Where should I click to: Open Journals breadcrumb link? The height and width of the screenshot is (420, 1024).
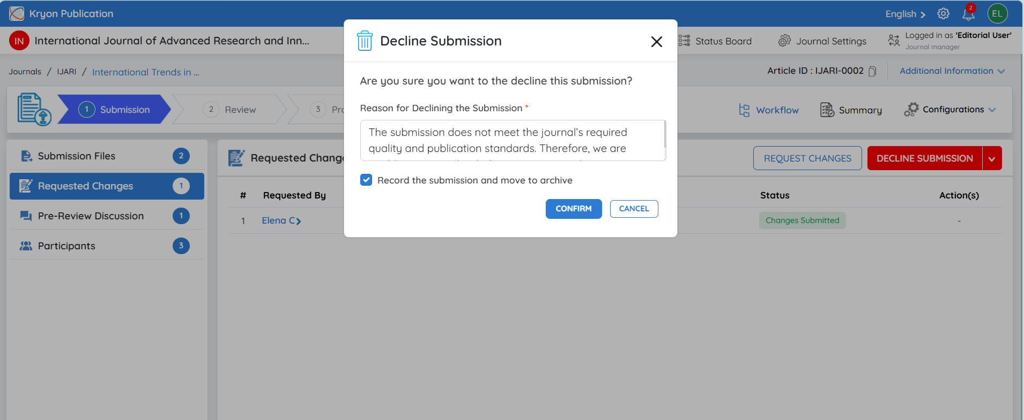point(25,72)
